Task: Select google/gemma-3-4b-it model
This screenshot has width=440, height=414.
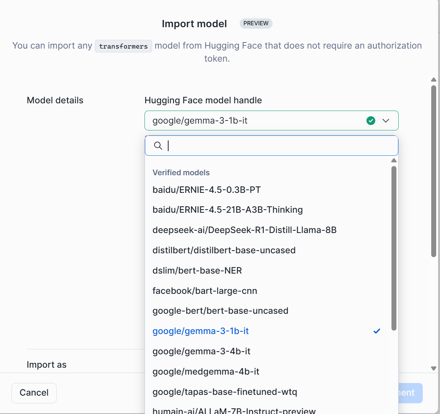Action: coord(201,351)
